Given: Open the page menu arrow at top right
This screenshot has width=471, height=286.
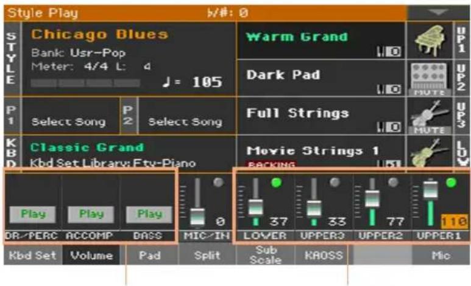Looking at the screenshot, I should pyautogui.click(x=438, y=13).
